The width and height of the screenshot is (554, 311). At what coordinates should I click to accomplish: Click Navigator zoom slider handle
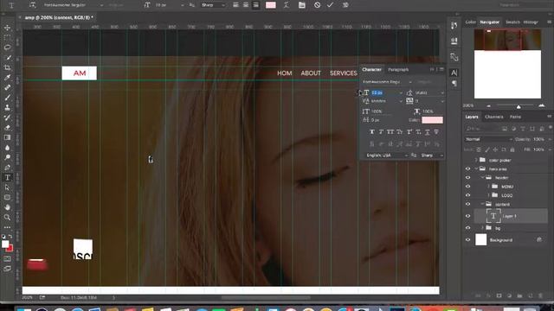pyautogui.click(x=519, y=106)
